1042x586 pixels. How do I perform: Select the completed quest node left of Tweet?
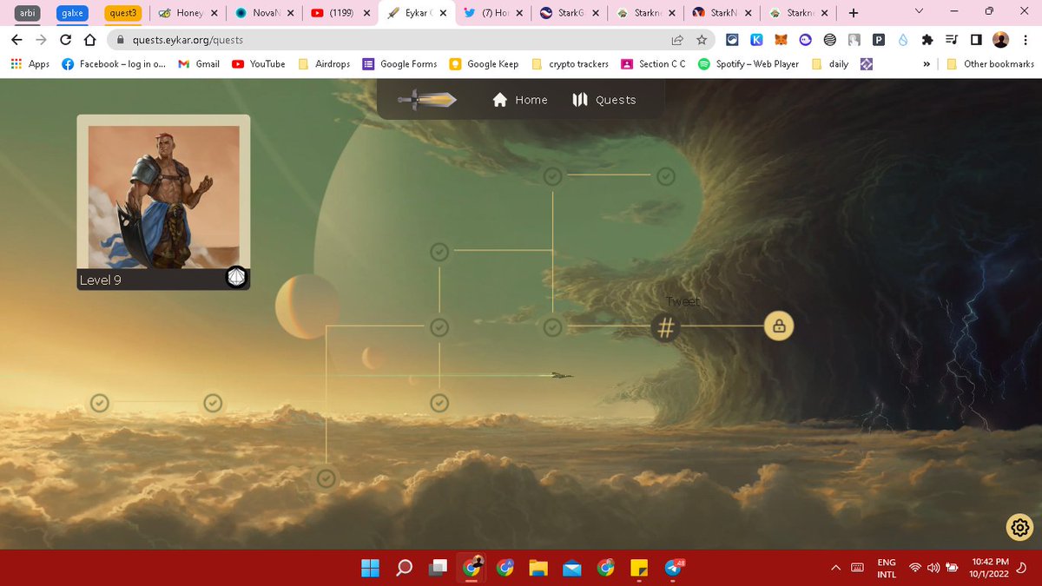pos(553,327)
